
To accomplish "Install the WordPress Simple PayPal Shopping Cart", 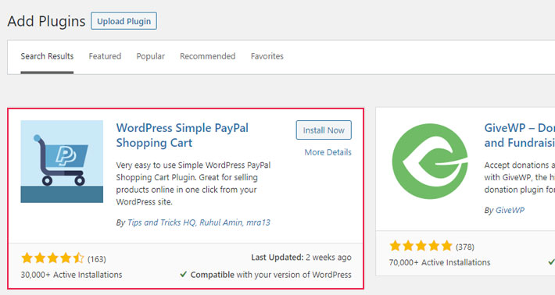I will coord(324,130).
